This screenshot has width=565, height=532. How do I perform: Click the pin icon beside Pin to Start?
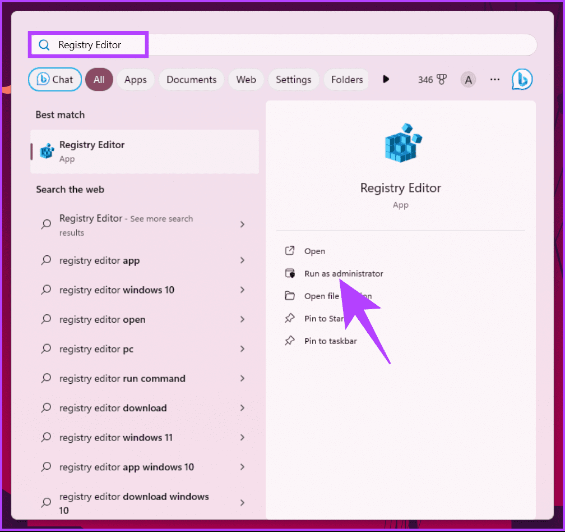(290, 318)
